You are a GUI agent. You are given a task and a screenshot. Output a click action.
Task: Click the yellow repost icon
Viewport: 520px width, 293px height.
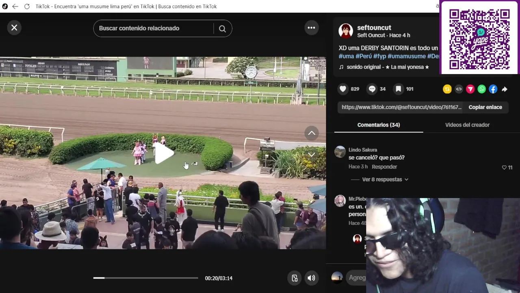447,89
